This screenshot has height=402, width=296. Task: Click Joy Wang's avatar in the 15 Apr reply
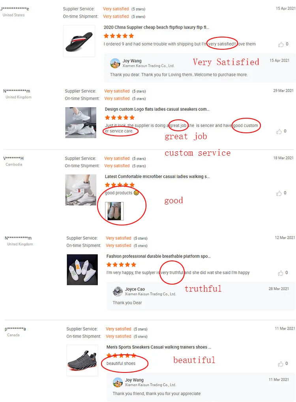[x=115, y=63]
